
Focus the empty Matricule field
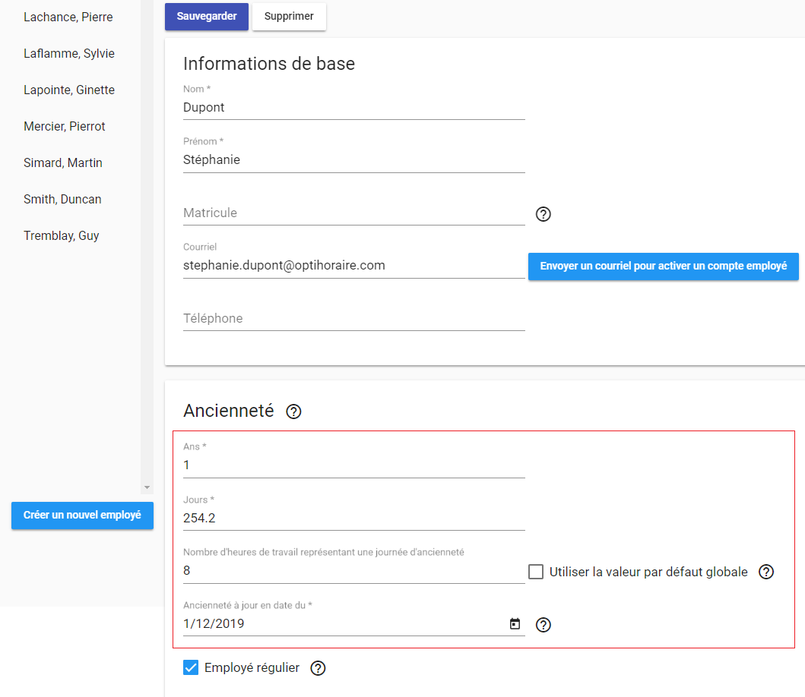pos(353,213)
